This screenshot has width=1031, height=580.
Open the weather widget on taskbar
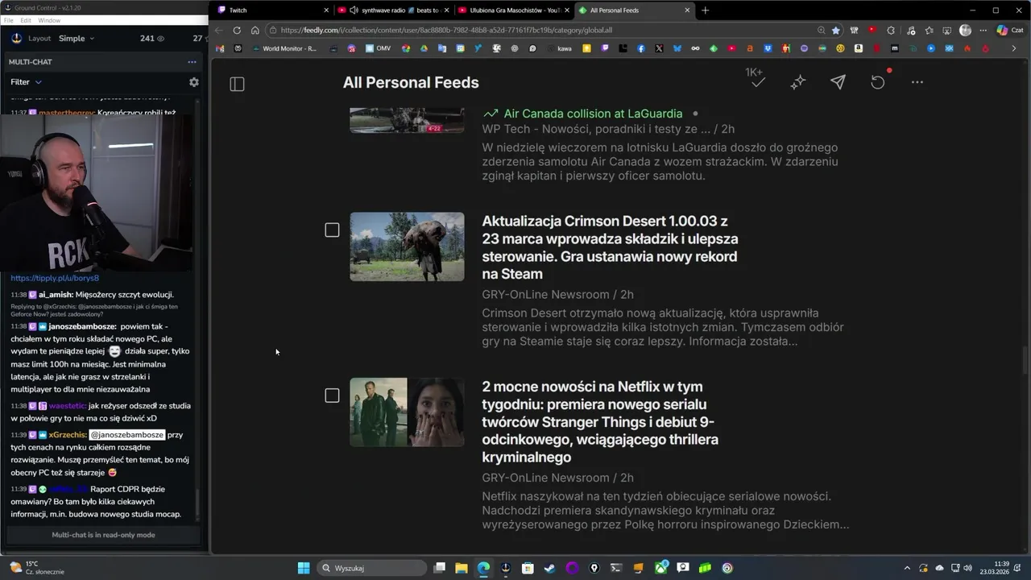click(38, 568)
